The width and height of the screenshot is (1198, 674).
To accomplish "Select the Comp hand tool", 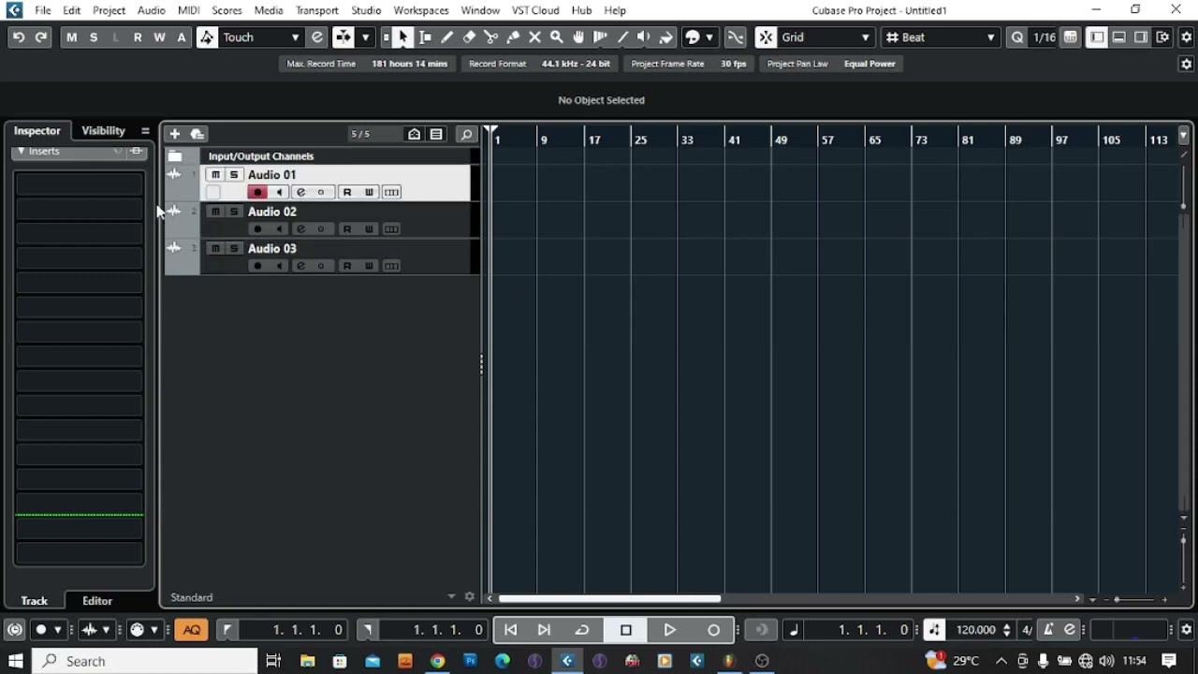I will (x=578, y=37).
